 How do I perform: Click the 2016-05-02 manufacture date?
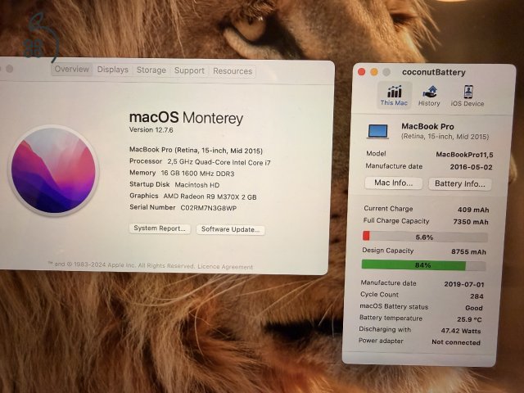click(472, 167)
